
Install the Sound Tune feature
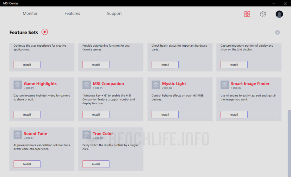[27, 164]
